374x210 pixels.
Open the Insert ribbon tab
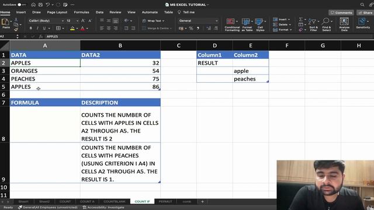pyautogui.click(x=21, y=12)
